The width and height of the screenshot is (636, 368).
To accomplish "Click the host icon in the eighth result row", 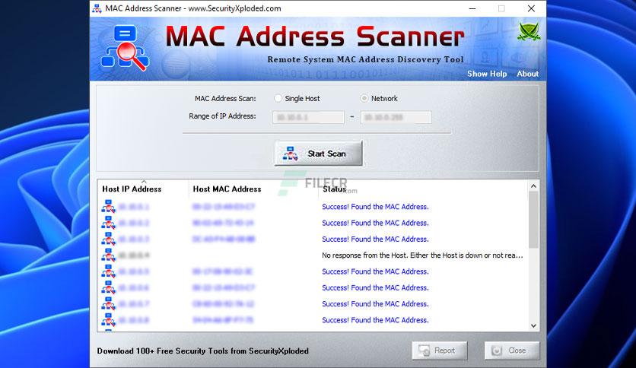I will pyautogui.click(x=108, y=320).
